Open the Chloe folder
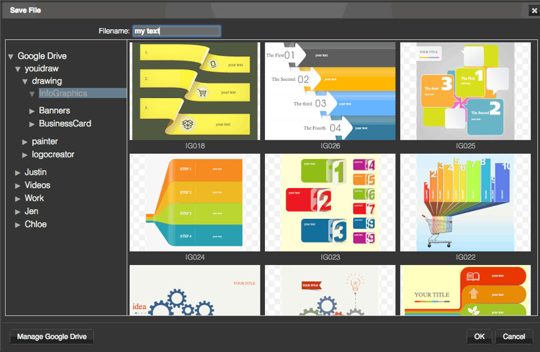 35,224
